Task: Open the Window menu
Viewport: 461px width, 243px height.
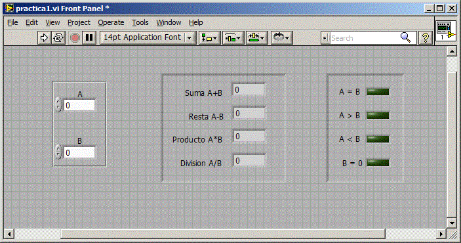Action: click(169, 23)
